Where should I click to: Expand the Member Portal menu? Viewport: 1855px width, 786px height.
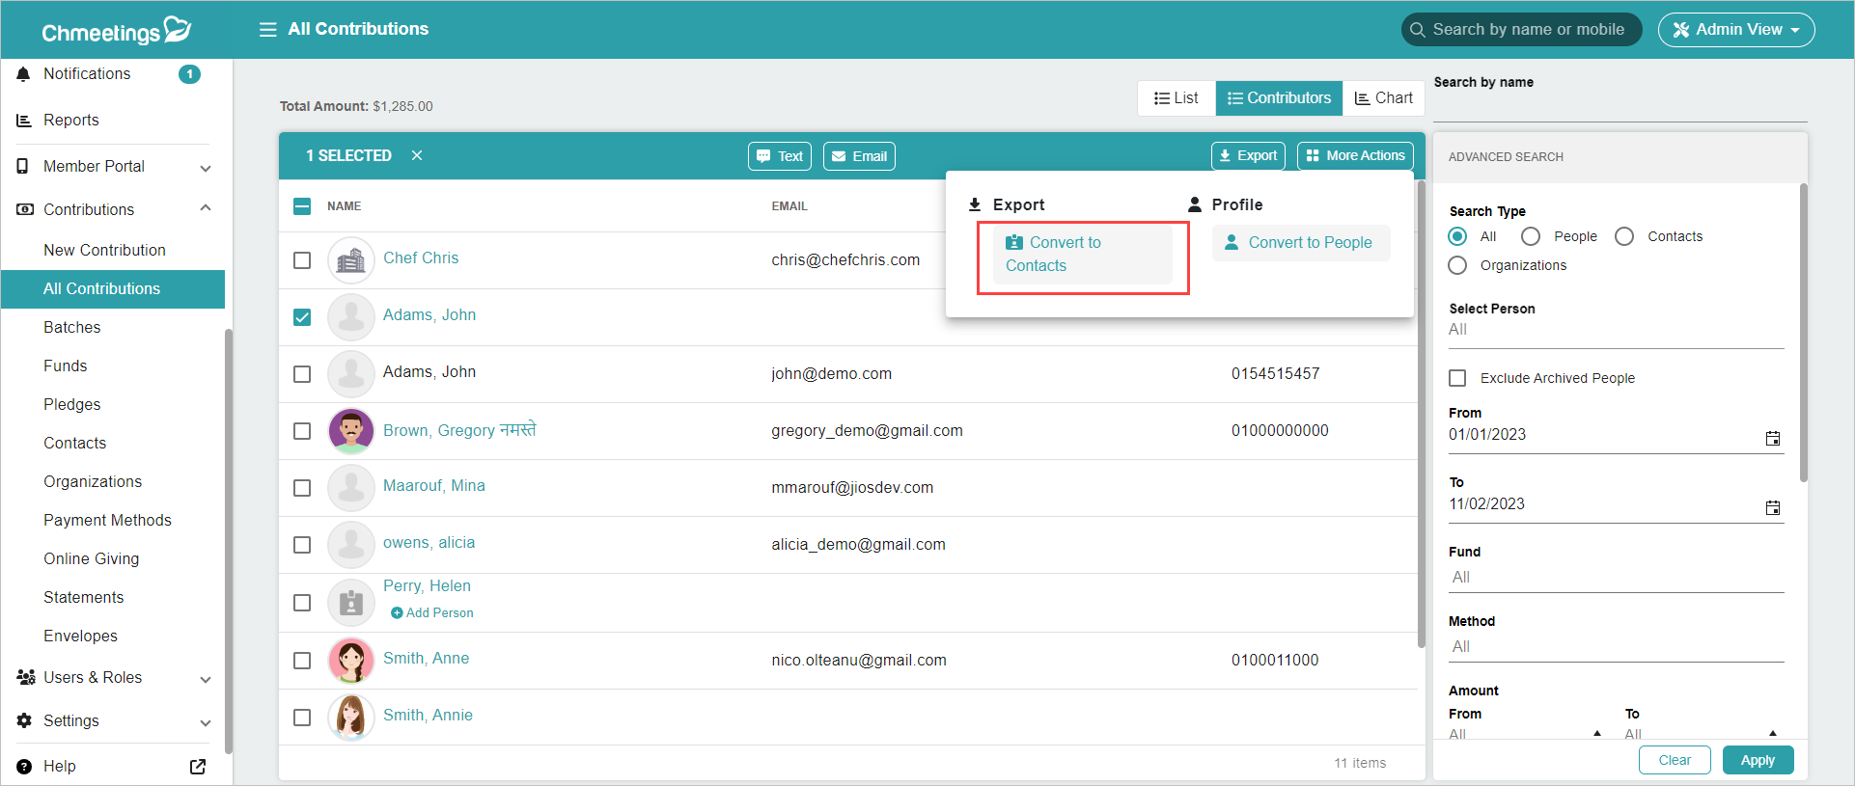(205, 167)
